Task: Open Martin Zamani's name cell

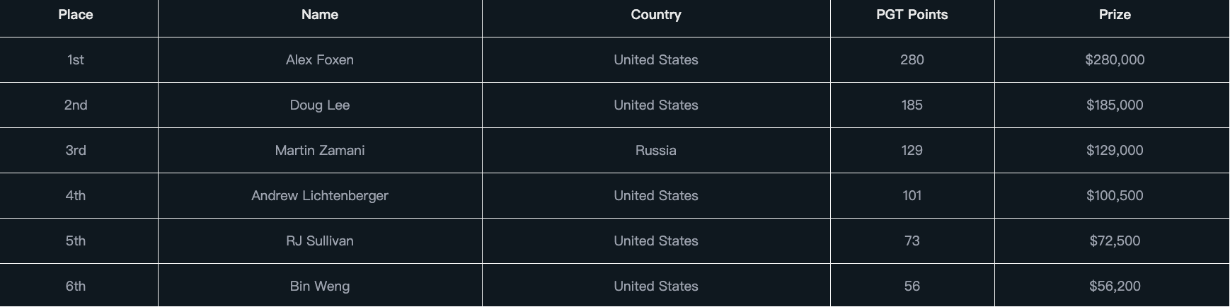Action: [x=320, y=151]
